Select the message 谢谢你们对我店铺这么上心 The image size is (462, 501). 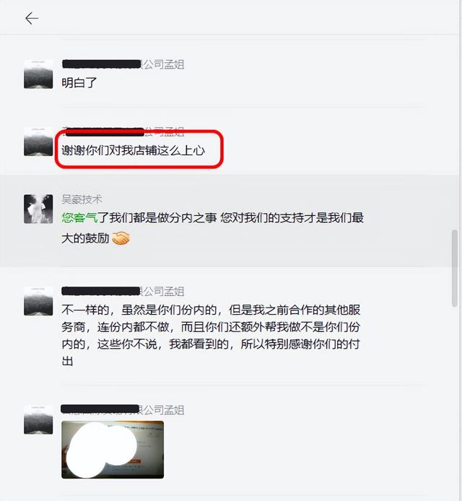coord(134,150)
